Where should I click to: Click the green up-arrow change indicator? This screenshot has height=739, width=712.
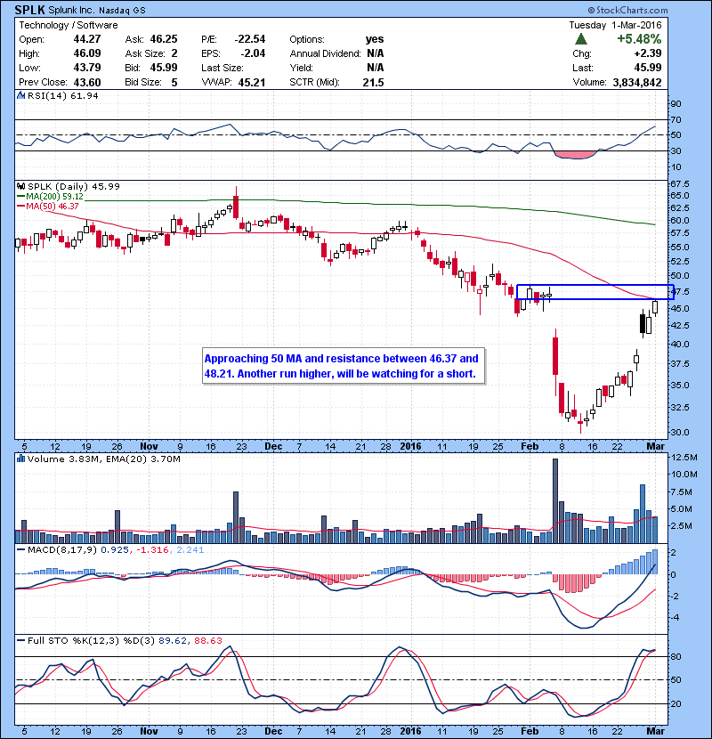click(581, 38)
